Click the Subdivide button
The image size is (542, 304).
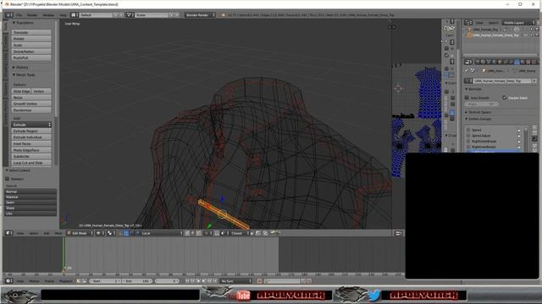point(31,156)
